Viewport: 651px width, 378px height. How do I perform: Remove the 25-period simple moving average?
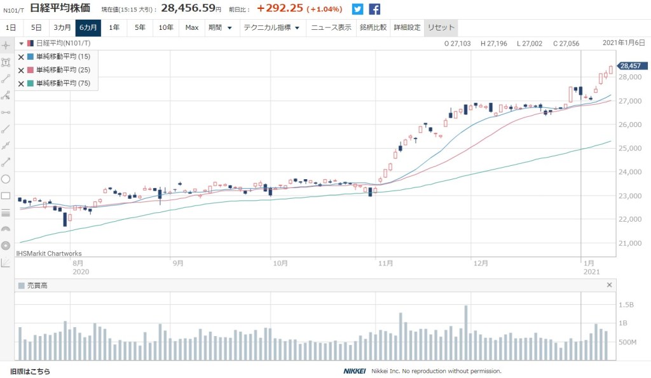(21, 70)
